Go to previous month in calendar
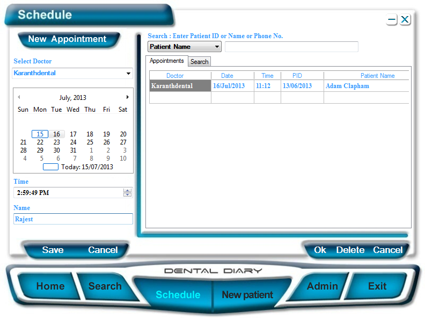This screenshot has height=318, width=425. click(x=19, y=97)
